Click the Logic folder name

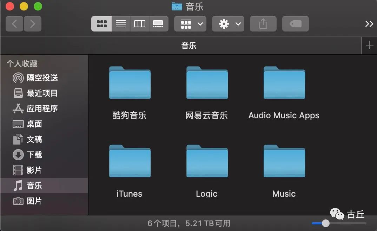click(206, 194)
